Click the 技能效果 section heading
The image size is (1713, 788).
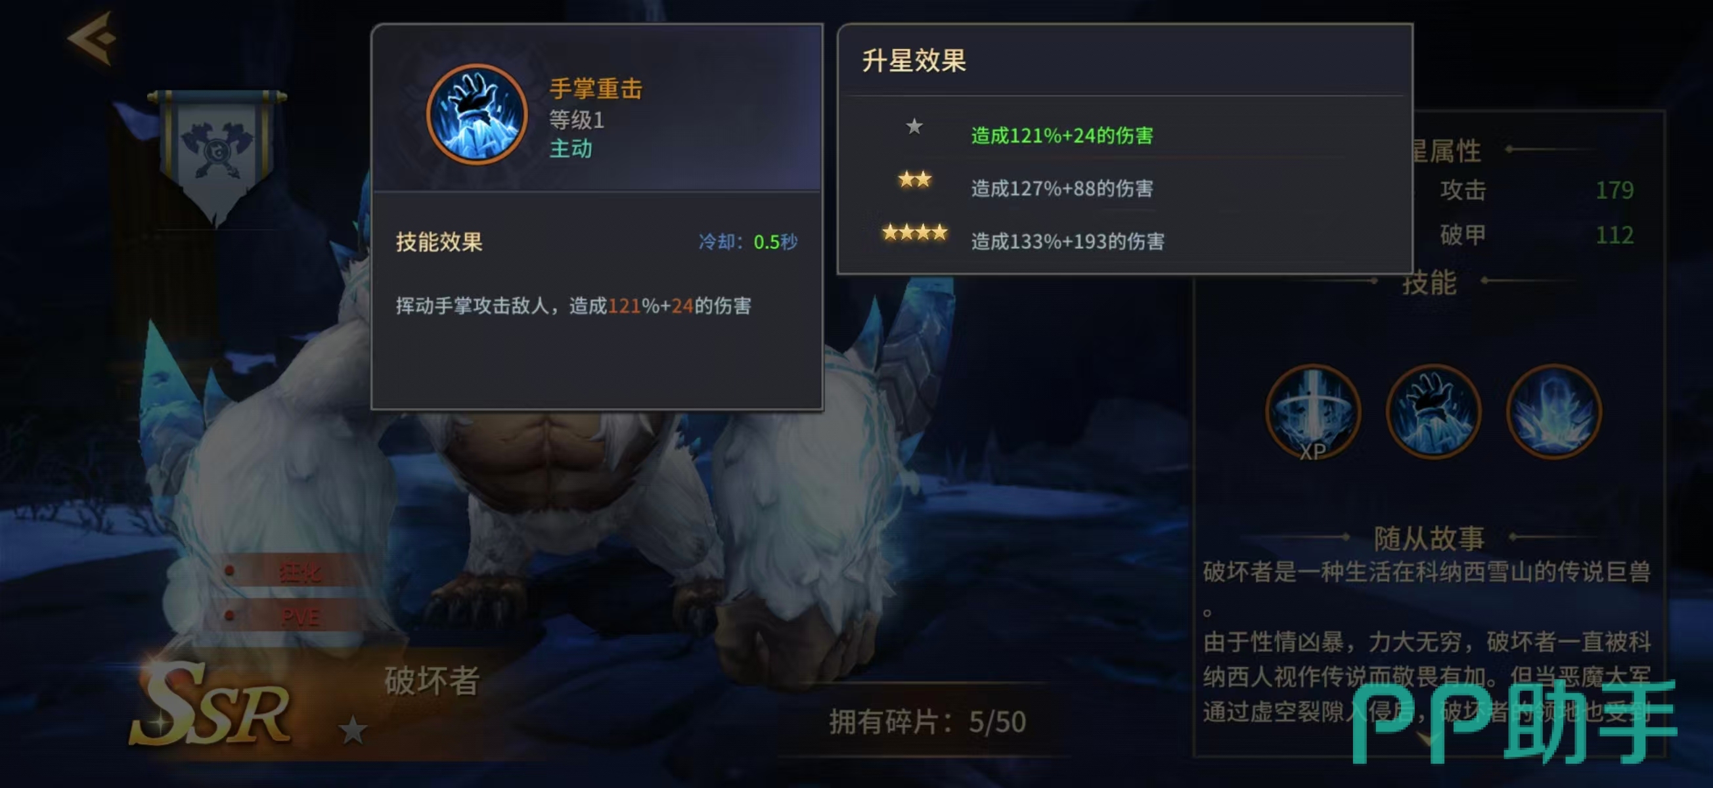coord(439,242)
